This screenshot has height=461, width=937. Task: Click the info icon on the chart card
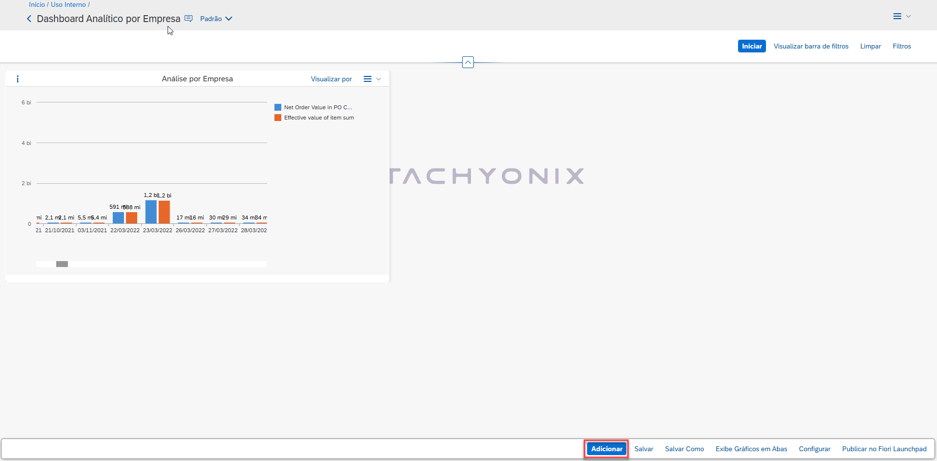(18, 79)
